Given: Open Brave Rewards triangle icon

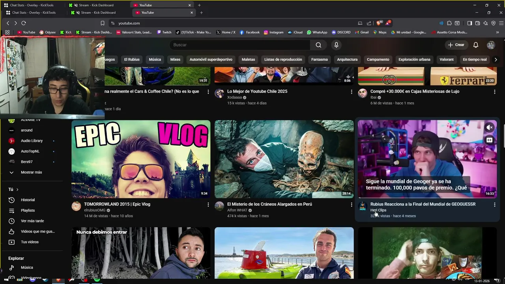Looking at the screenshot, I should pyautogui.click(x=388, y=23).
